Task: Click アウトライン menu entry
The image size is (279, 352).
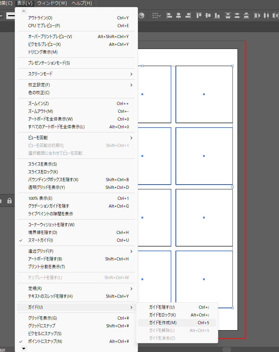Action: point(40,18)
